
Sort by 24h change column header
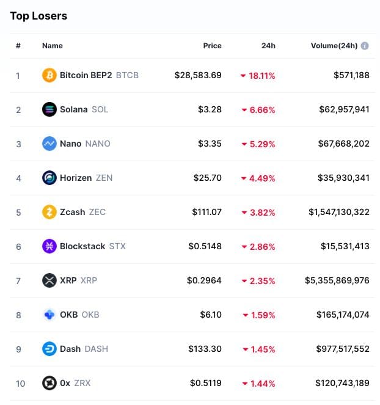268,46
